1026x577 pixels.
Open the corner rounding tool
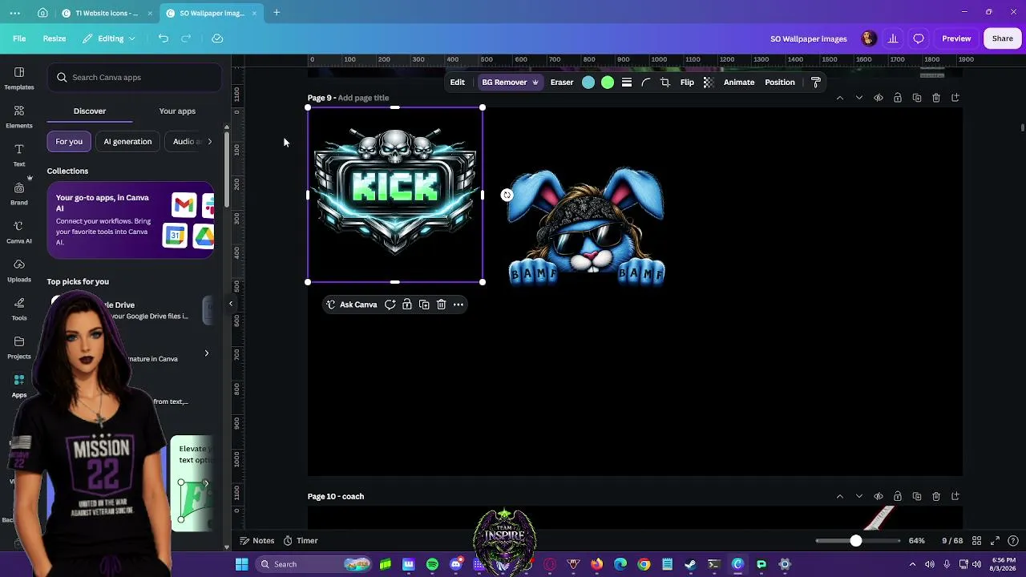coord(646,83)
